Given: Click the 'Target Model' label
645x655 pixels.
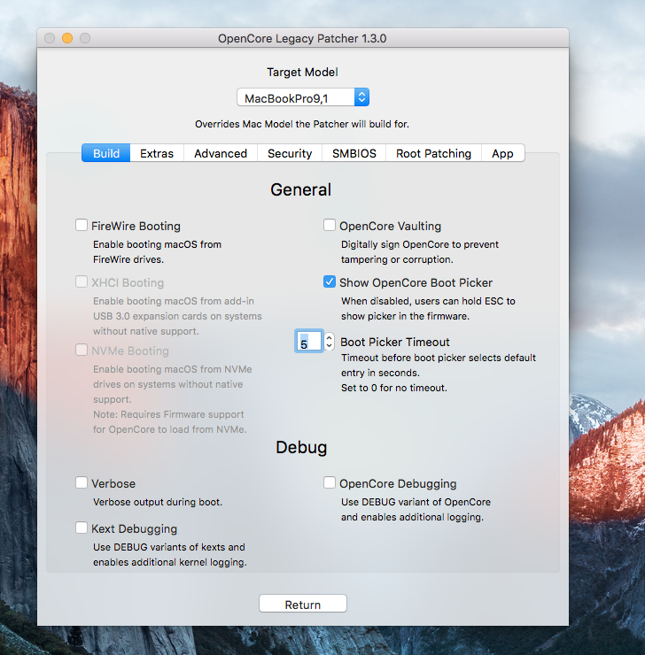Looking at the screenshot, I should click(302, 73).
